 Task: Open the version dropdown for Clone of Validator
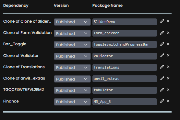click(x=72, y=56)
